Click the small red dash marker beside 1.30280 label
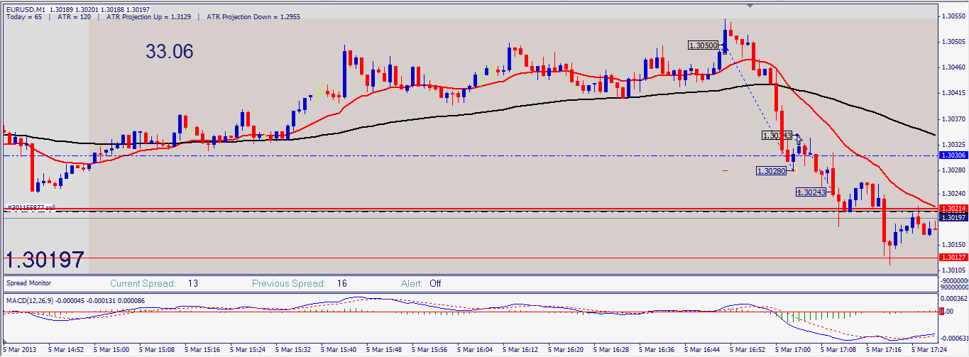 (x=725, y=170)
